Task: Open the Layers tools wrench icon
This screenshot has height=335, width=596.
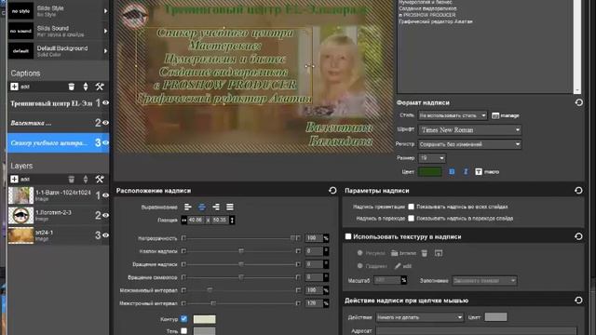Action: point(100,179)
